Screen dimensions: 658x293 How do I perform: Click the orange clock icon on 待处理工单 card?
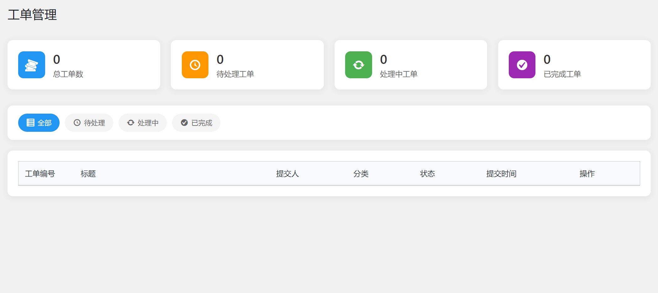[195, 65]
